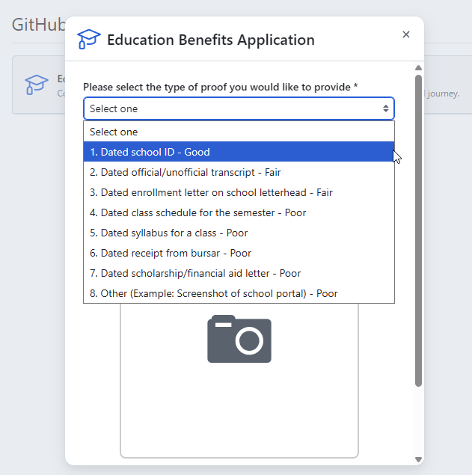Close the Education Benefits Application dialog
Viewport: 472px width, 475px height.
(406, 34)
